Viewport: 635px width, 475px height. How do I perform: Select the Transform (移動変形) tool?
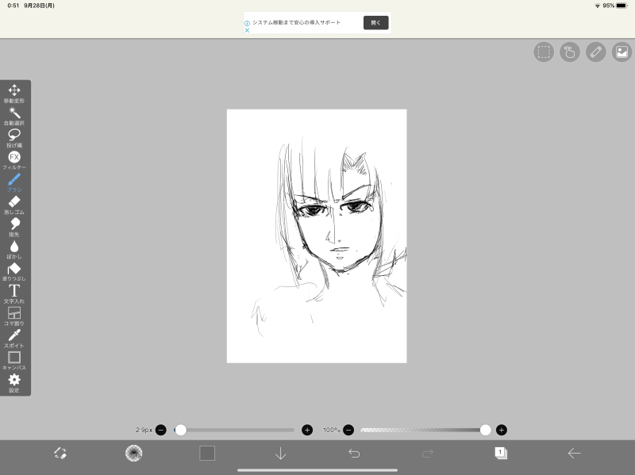point(14,94)
